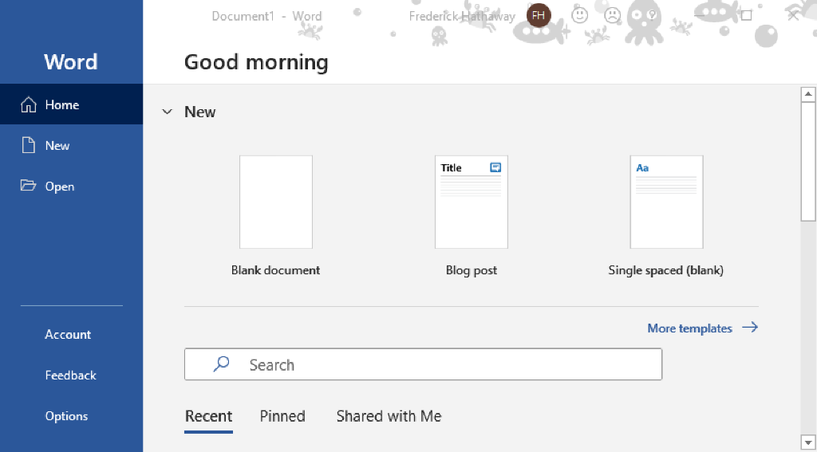Open help via the question mark icon
The width and height of the screenshot is (817, 452).
[x=651, y=15]
